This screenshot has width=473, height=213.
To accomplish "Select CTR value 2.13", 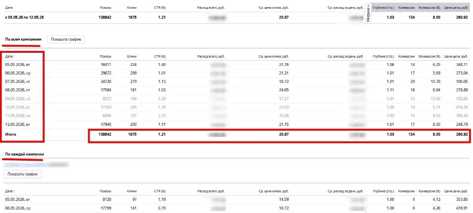I will tap(161, 116).
